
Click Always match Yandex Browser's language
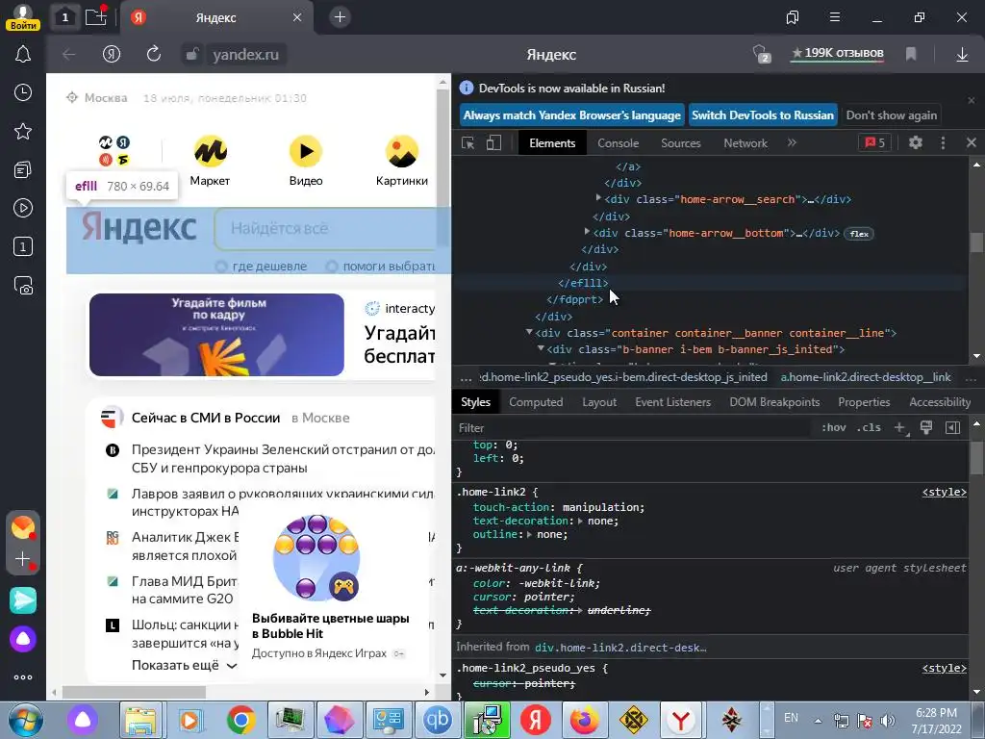pos(571,115)
